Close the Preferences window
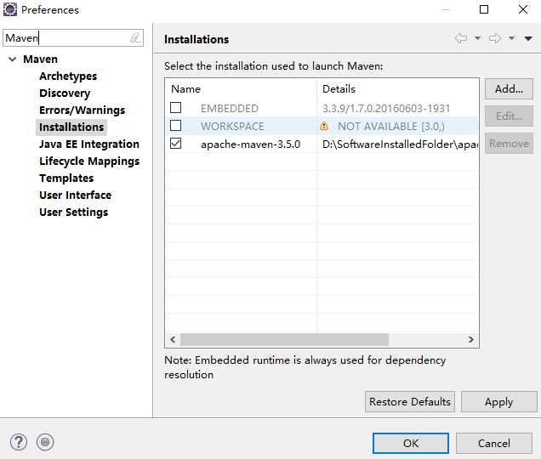Screen dimensions: 541x459 [523, 9]
